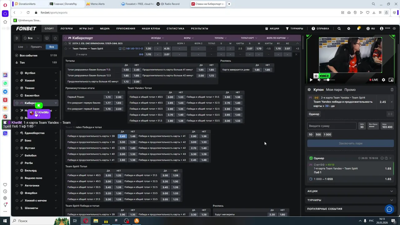Play the live stream video

point(311,80)
